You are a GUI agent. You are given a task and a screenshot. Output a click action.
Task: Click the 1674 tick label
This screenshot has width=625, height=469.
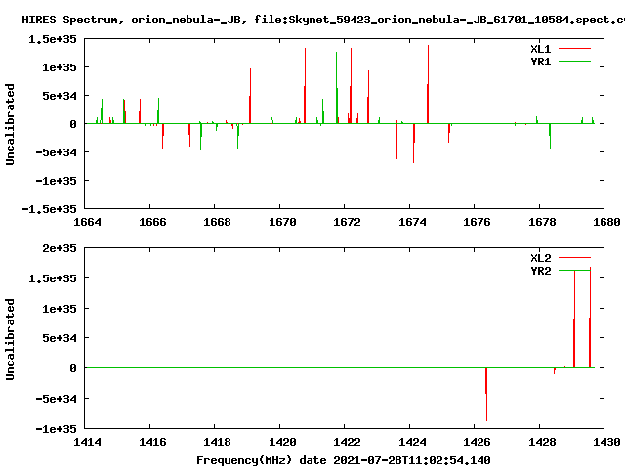[x=412, y=222]
